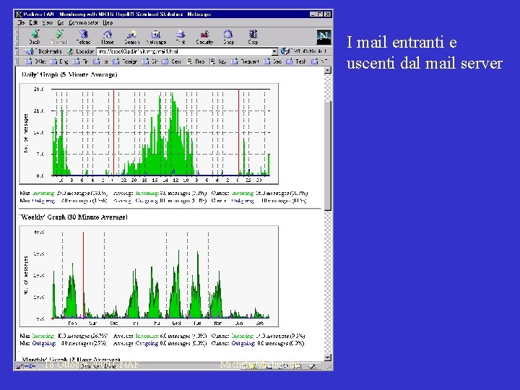Screen dimensions: 520x390
Task: Collapse the location toolbar grip handle
Action: (x=17, y=51)
